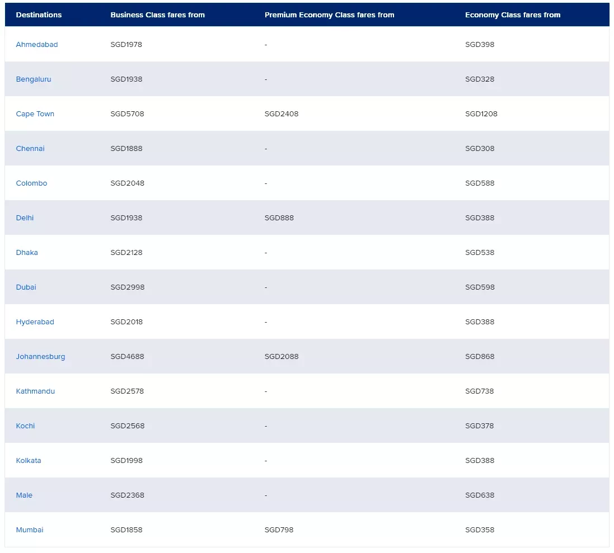
Task: Select Hyderabad business fare SGD2018
Action: pos(126,322)
